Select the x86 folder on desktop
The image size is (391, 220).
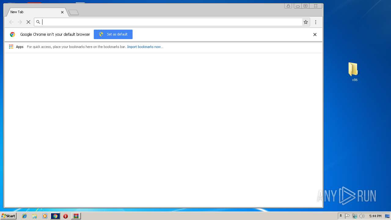click(353, 72)
